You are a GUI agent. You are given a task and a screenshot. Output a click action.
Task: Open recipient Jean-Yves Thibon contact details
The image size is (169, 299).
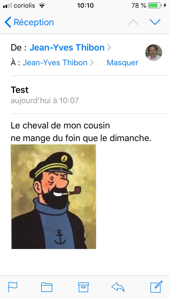tap(55, 63)
